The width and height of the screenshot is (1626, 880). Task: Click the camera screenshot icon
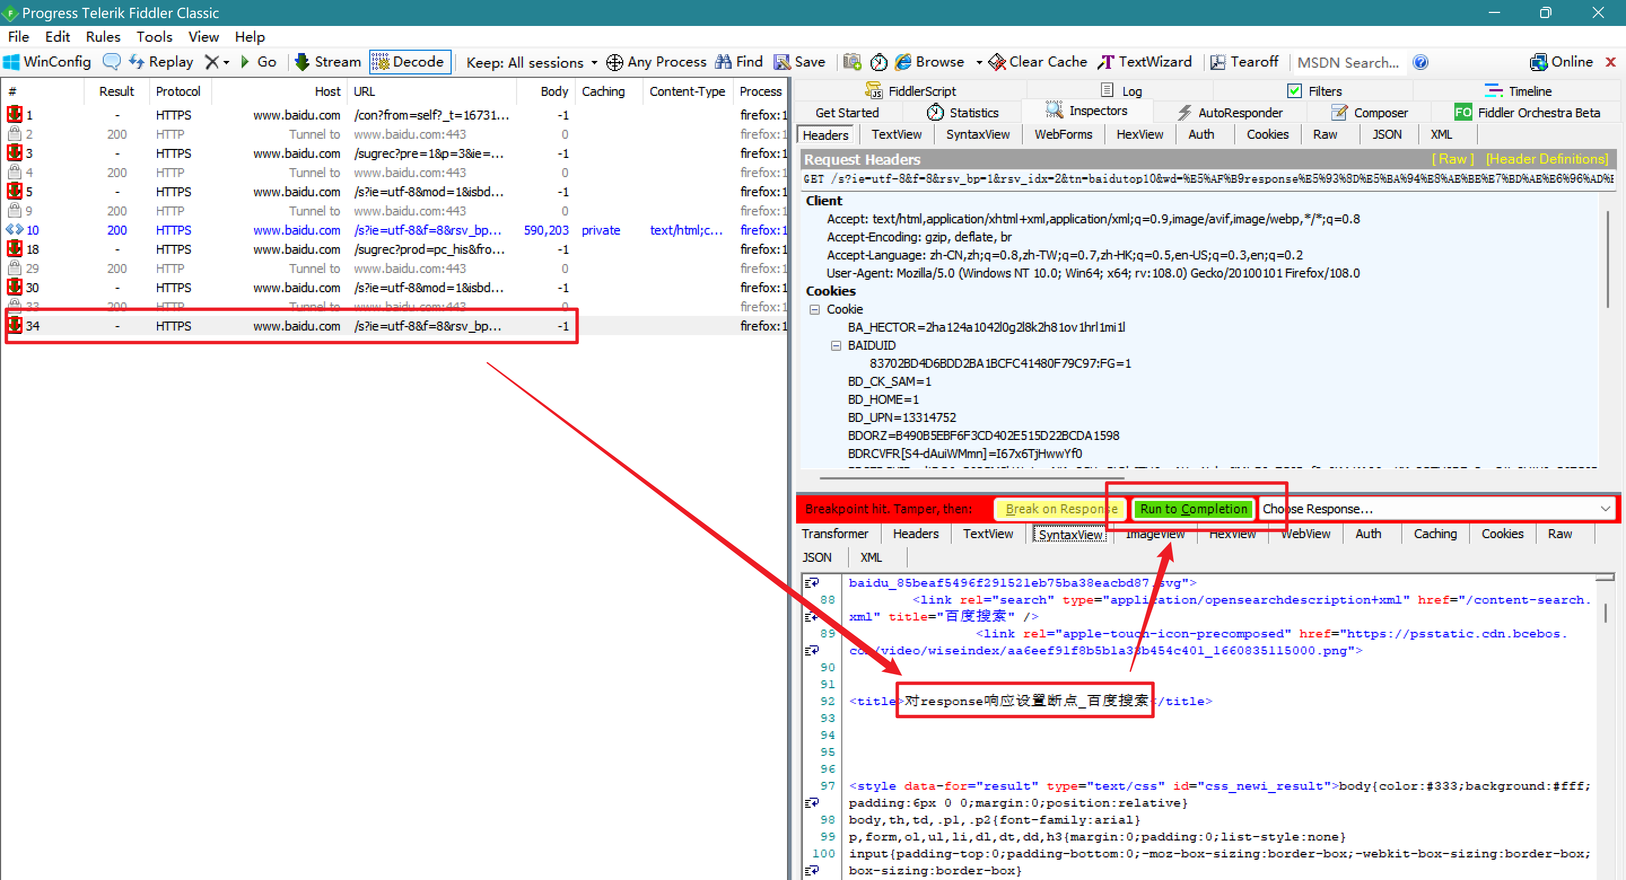[852, 62]
